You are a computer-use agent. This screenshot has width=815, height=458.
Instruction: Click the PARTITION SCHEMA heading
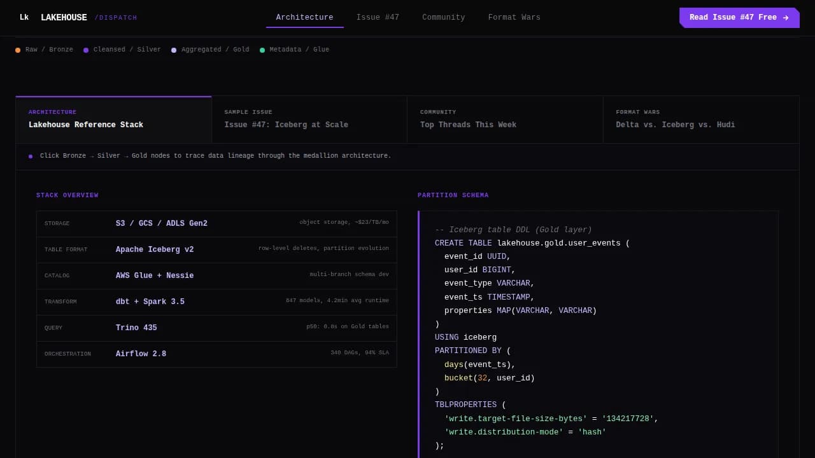pyautogui.click(x=453, y=195)
